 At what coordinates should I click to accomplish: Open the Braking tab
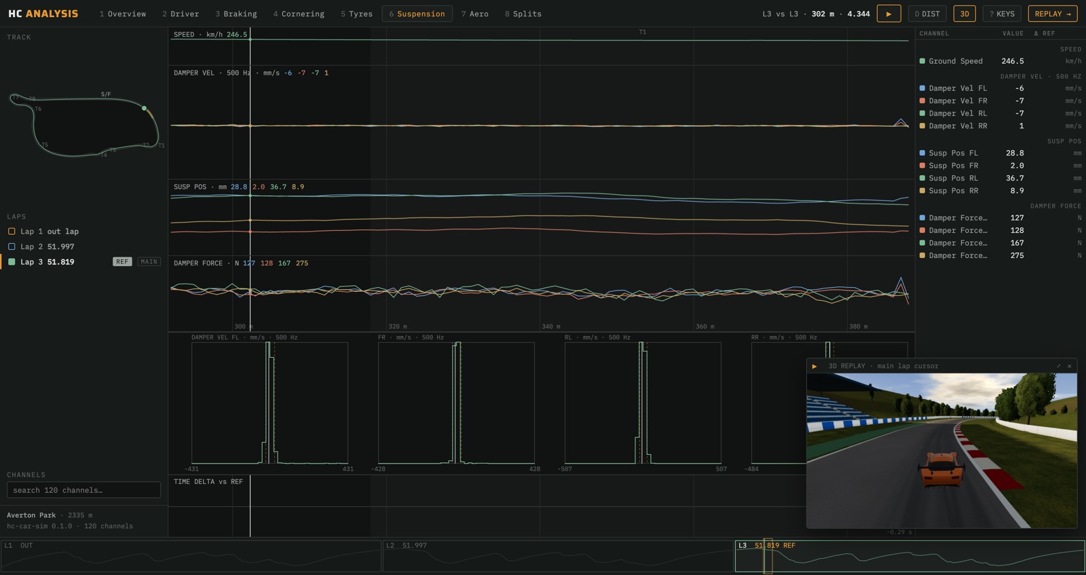click(x=236, y=14)
